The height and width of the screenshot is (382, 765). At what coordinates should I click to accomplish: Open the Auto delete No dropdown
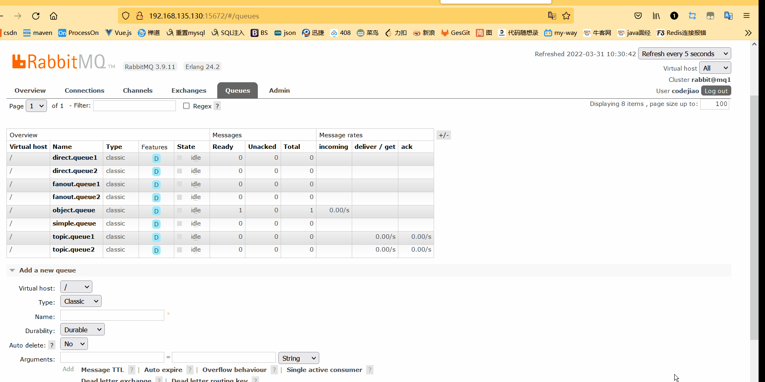74,344
